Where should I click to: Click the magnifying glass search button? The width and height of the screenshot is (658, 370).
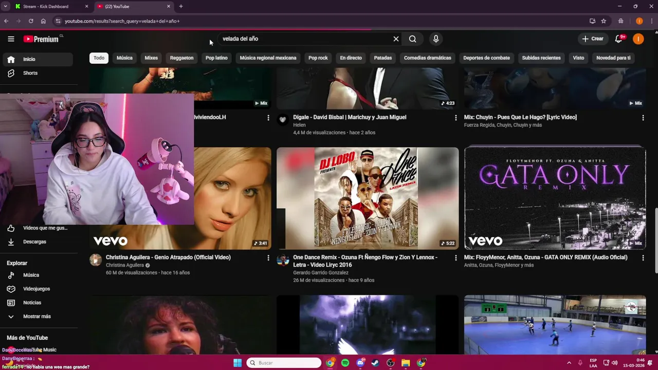pyautogui.click(x=412, y=39)
